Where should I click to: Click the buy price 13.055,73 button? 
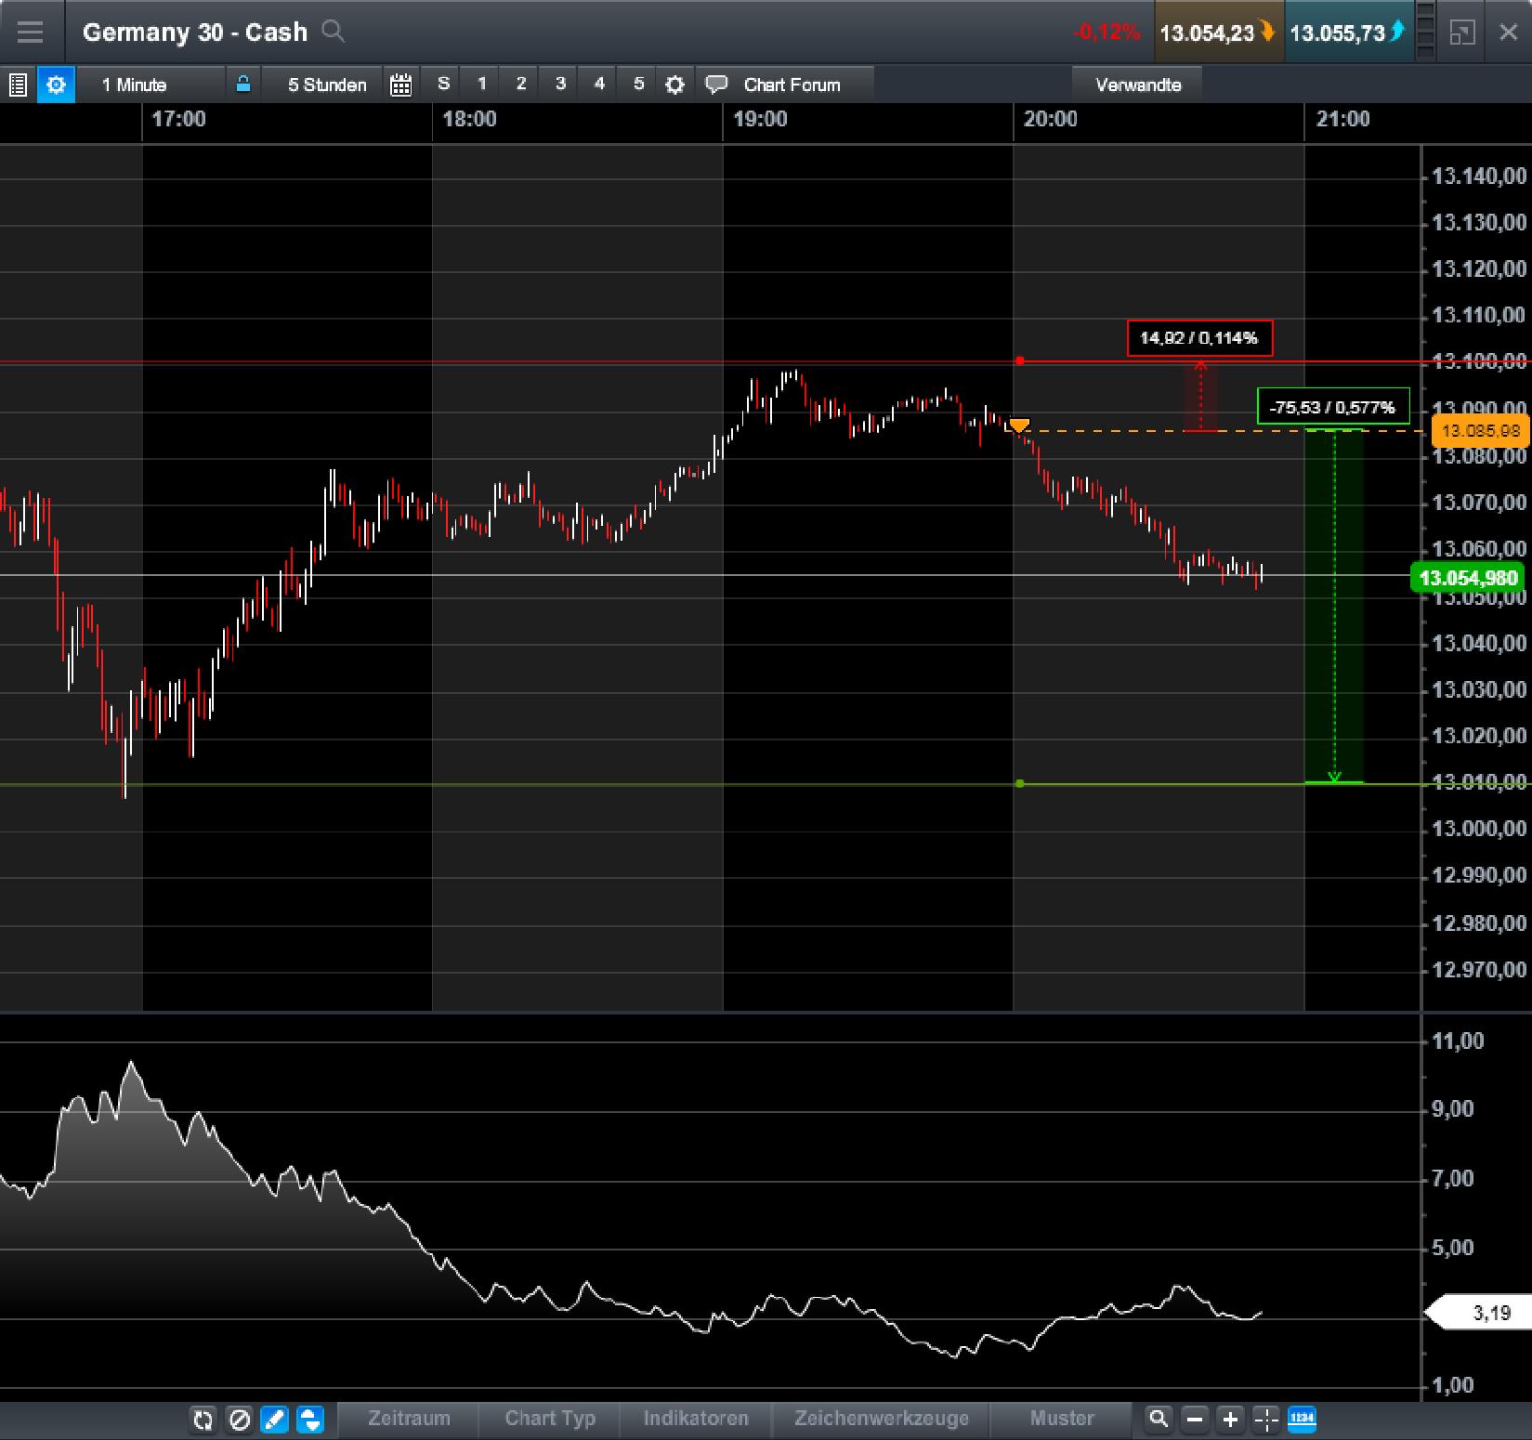pyautogui.click(x=1349, y=31)
